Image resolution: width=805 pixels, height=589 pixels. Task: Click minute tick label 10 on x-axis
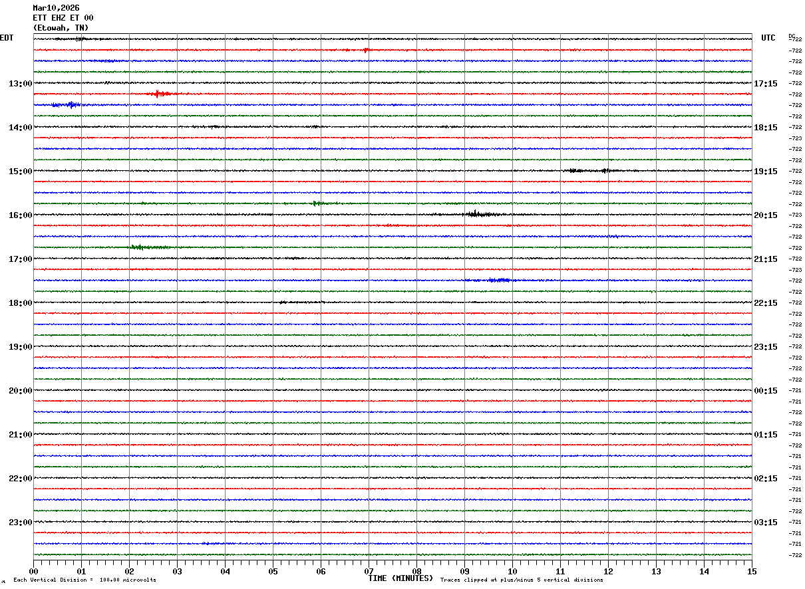[512, 571]
